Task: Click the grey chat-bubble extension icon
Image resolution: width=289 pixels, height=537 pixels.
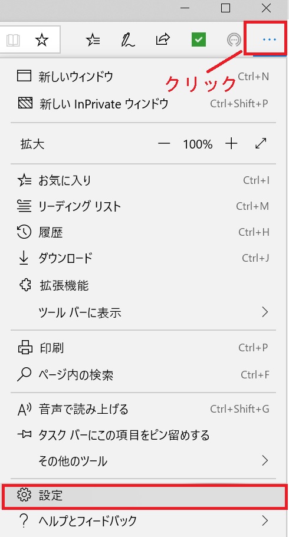Action: tap(234, 41)
